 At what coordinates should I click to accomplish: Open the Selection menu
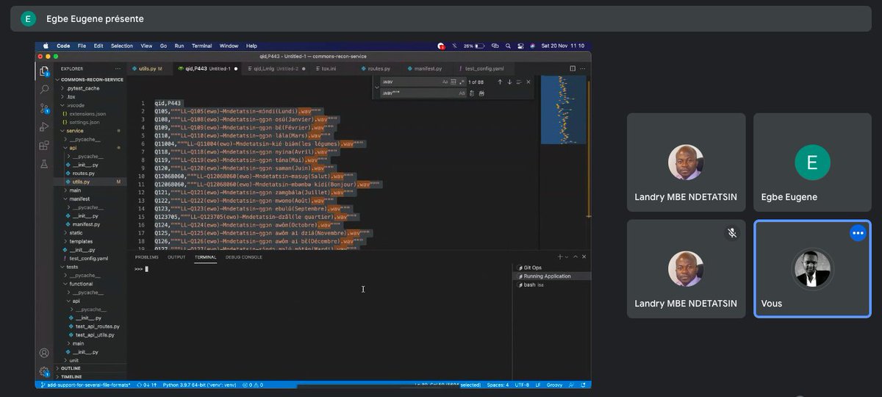coord(122,46)
